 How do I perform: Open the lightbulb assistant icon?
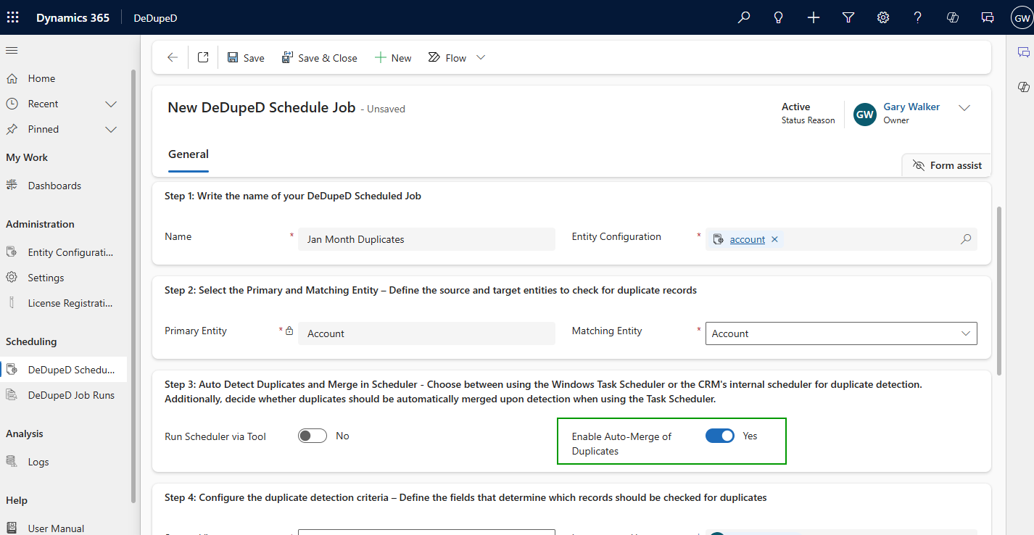point(778,17)
